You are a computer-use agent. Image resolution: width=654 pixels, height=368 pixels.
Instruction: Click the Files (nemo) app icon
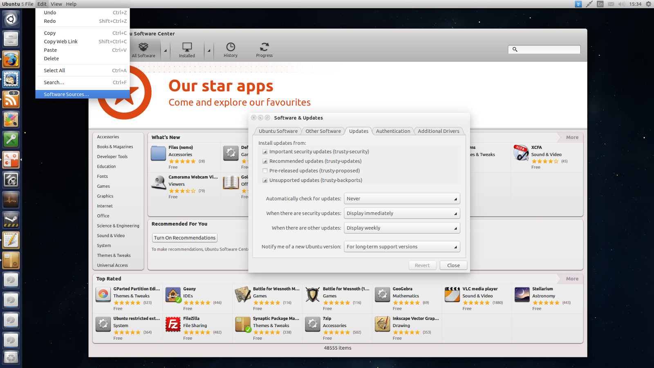point(158,153)
